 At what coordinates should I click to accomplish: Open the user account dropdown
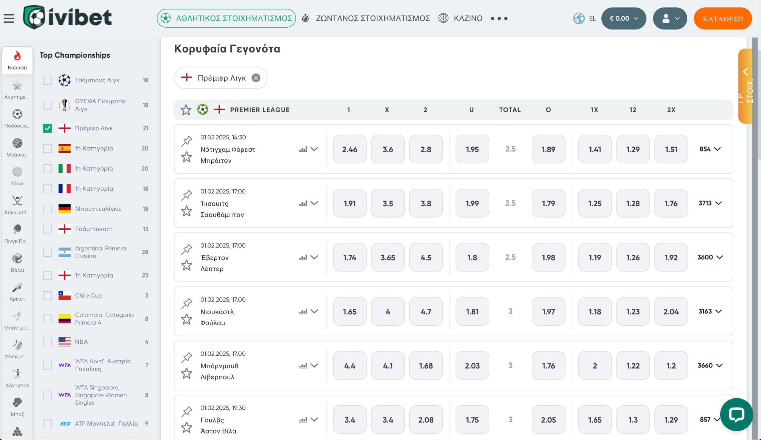[x=669, y=18]
